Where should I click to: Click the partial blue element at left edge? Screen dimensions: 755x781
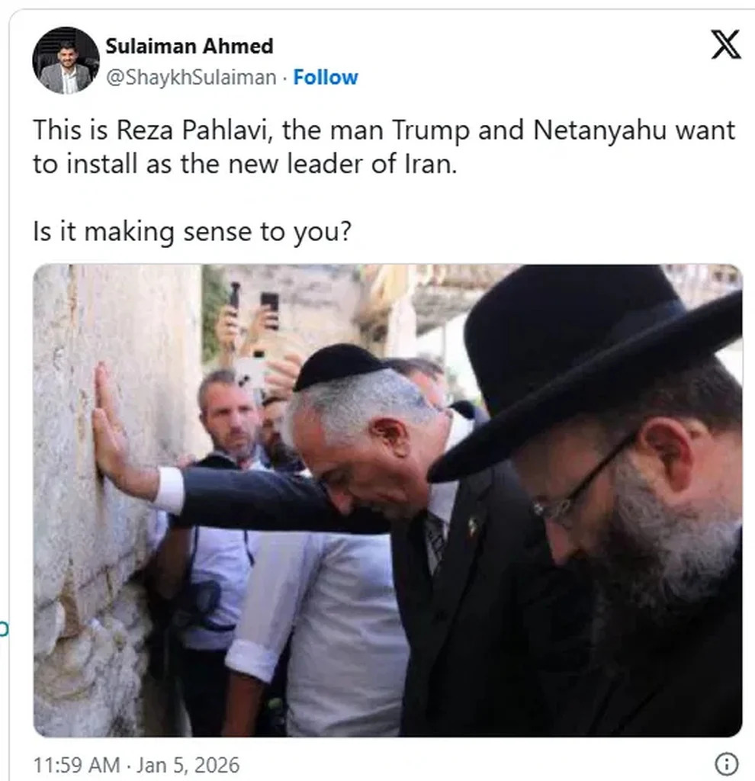(3, 629)
